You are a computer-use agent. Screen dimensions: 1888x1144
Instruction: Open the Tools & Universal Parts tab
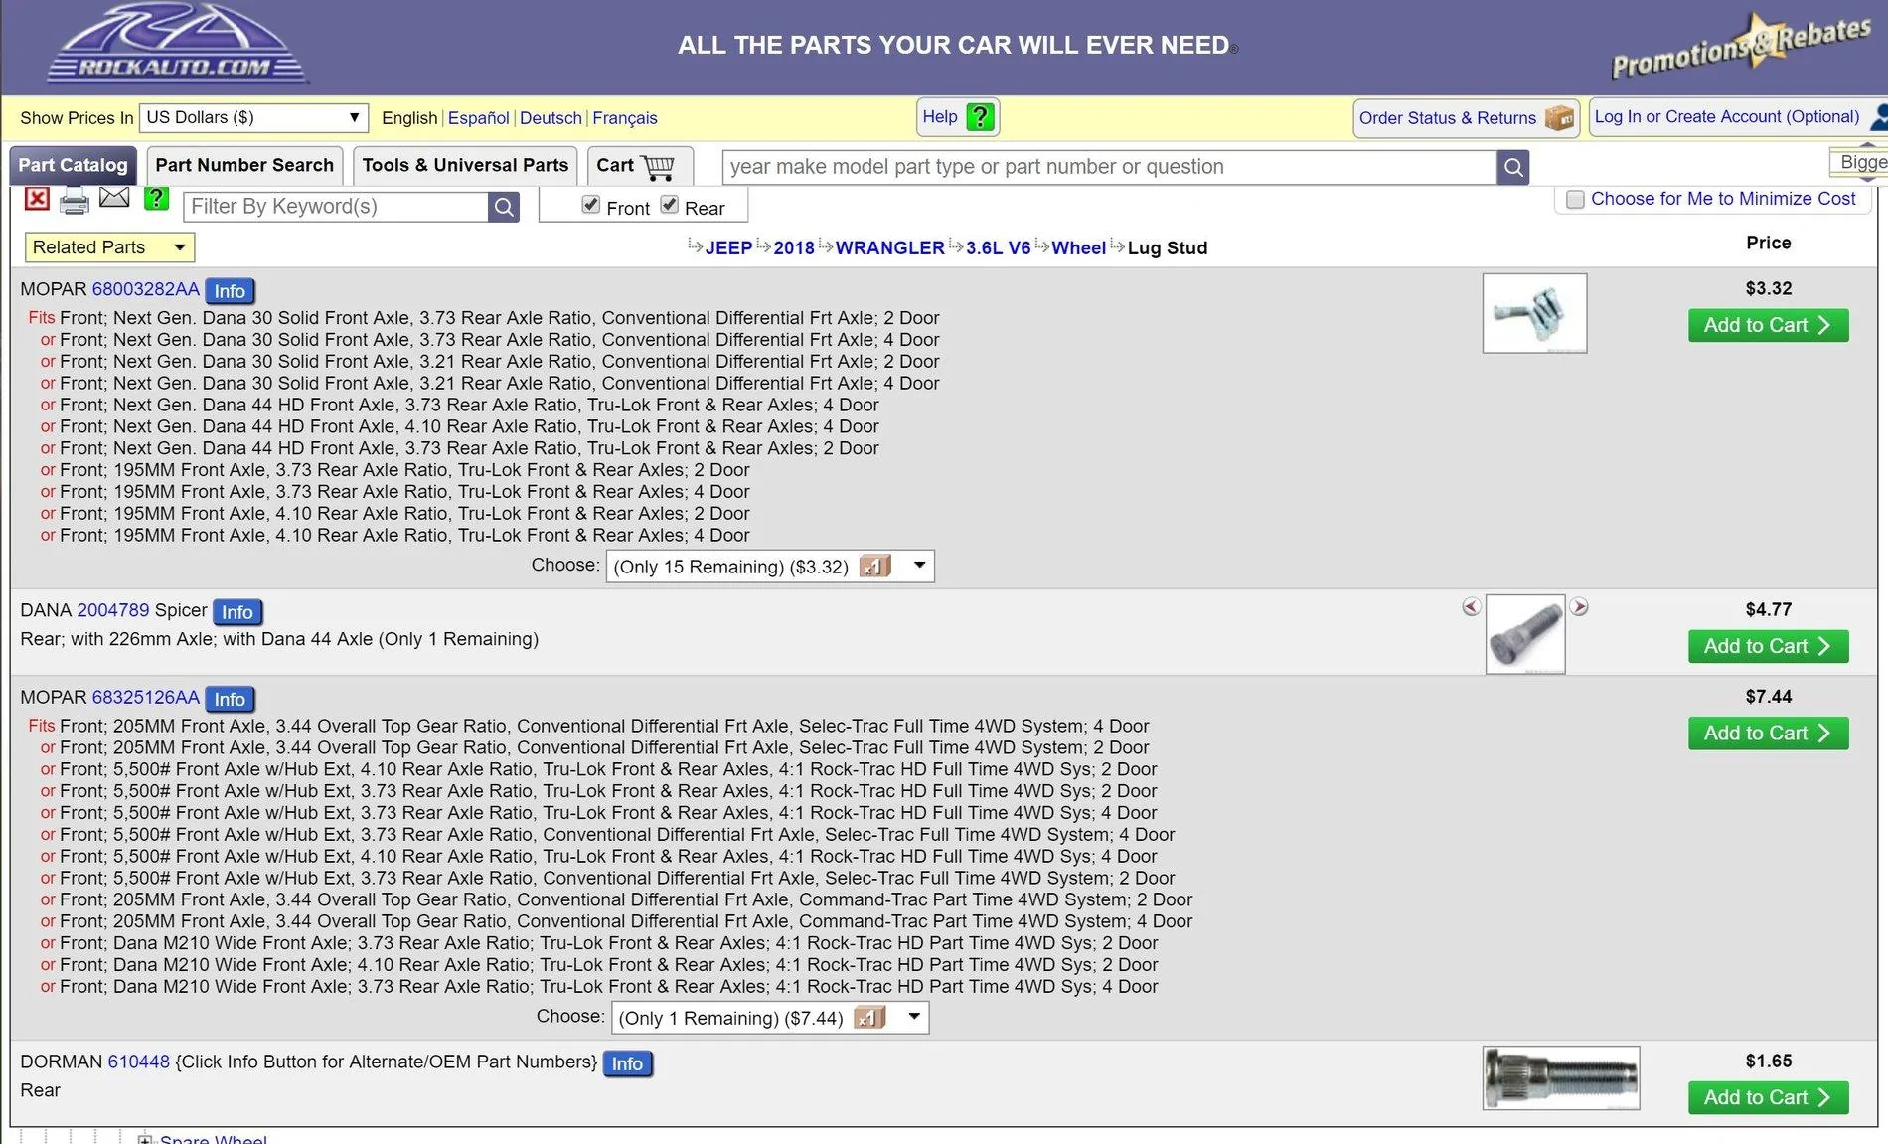pos(465,166)
